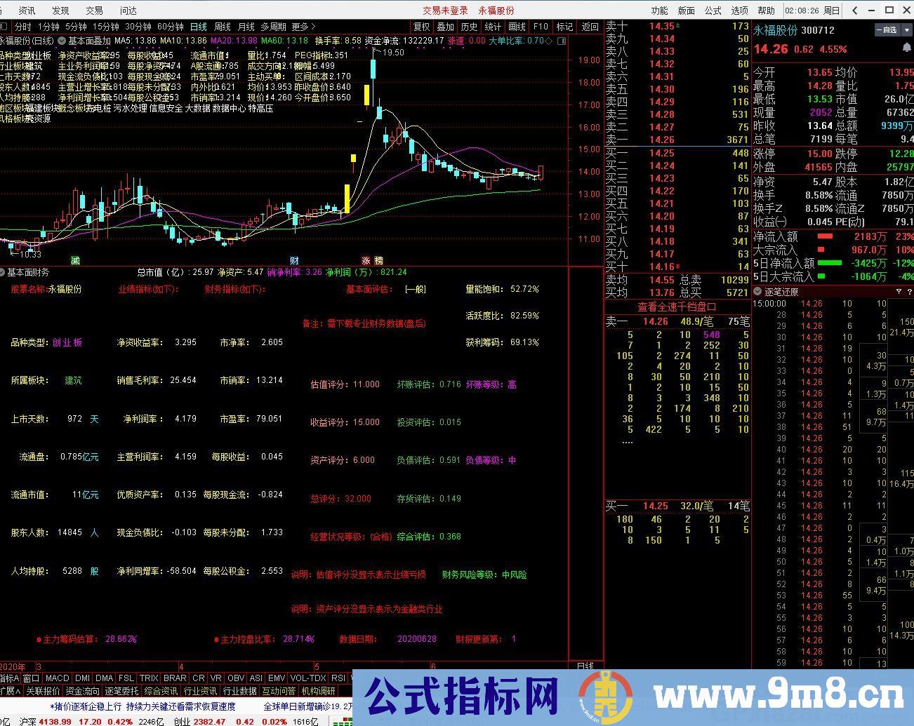Click the 逐笔还原 panel icon
914x726 pixels.
pos(758,292)
